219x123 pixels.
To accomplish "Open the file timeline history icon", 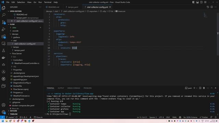I will point(208,7).
